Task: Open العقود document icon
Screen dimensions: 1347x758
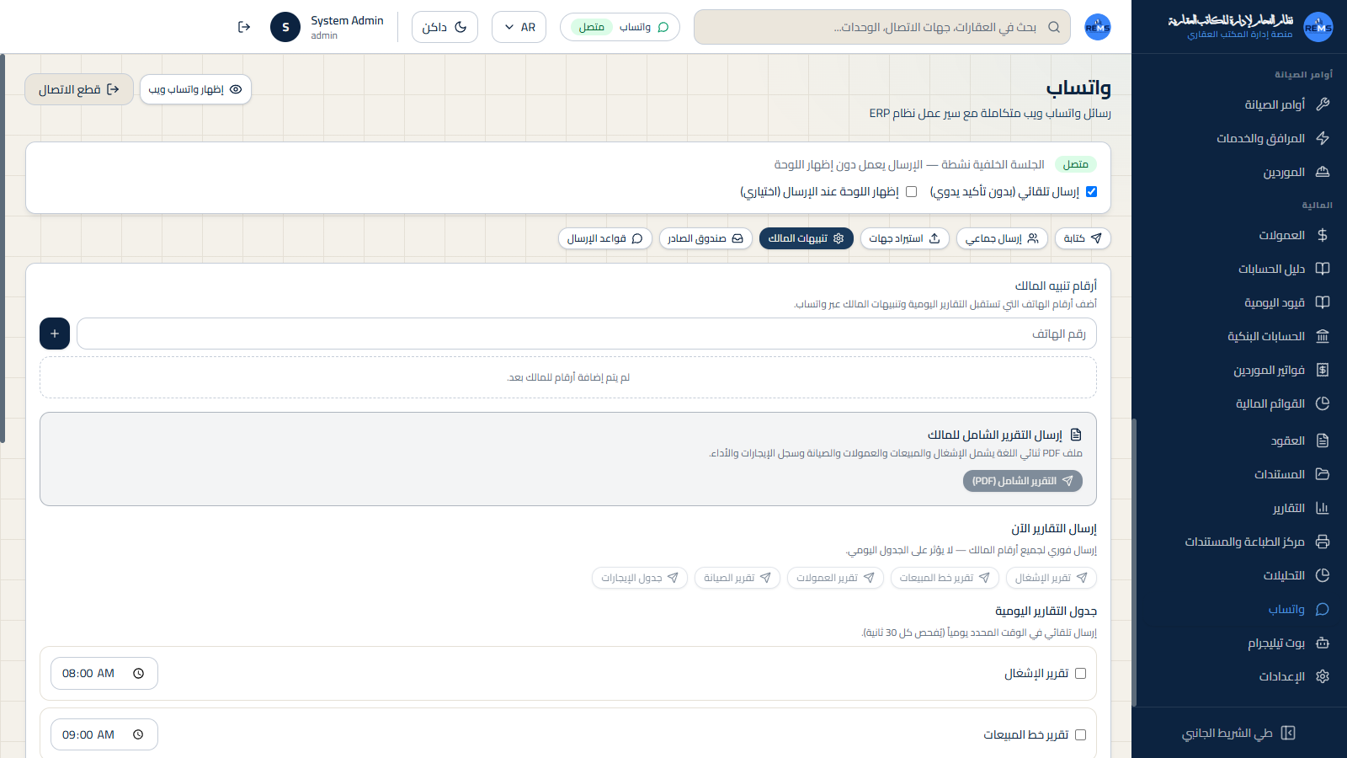Action: coord(1323,440)
